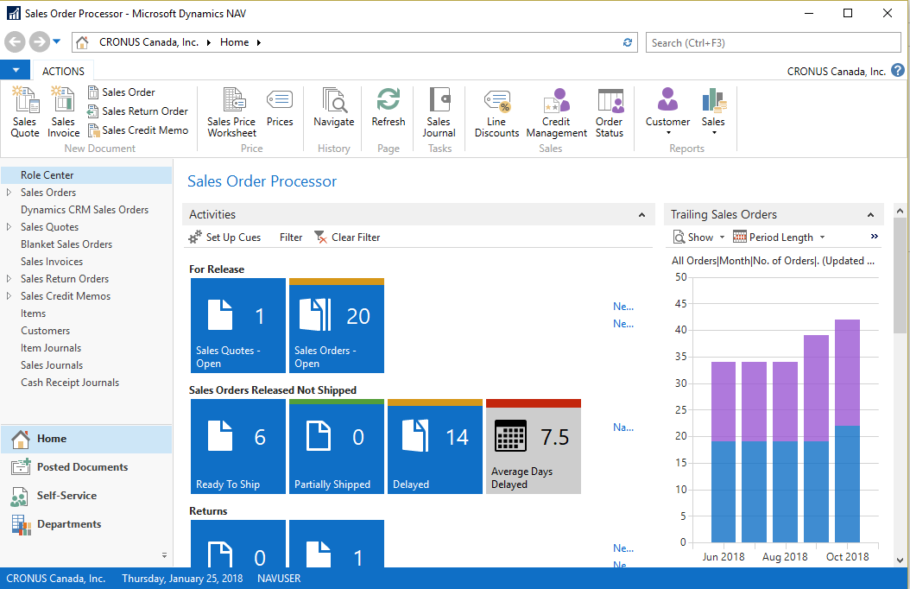
Task: Expand Sales Quotes in navigation pane
Action: pyautogui.click(x=9, y=227)
